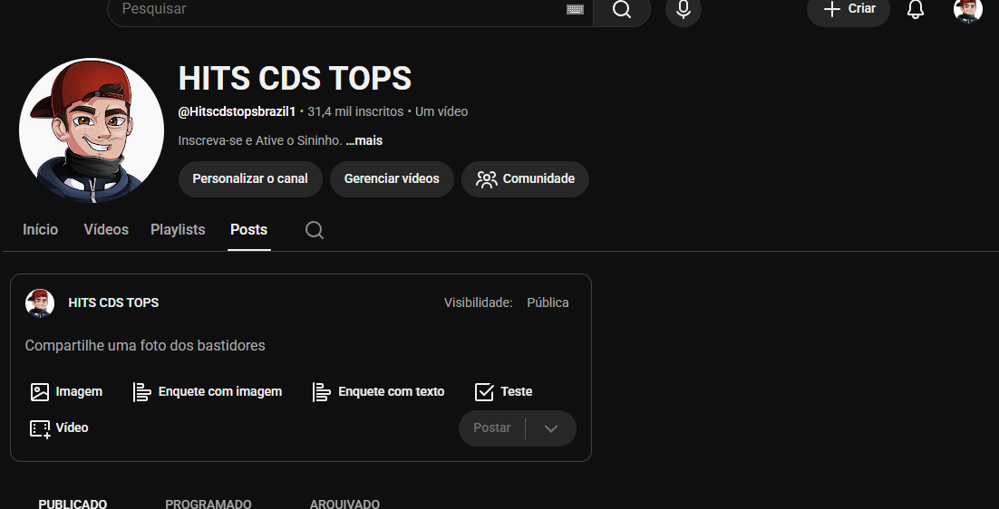
Task: Select the @Hitscdstopsbrazil1 handle text
Action: point(237,111)
